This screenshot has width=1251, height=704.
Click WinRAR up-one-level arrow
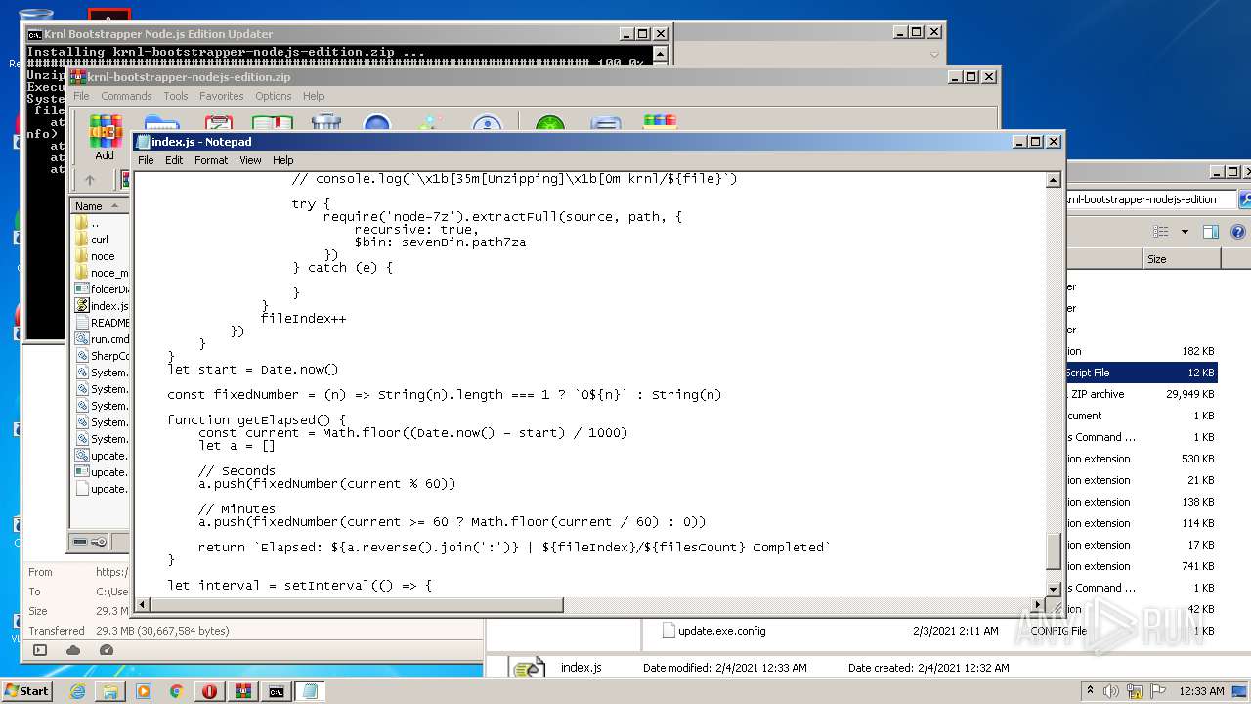pos(90,180)
